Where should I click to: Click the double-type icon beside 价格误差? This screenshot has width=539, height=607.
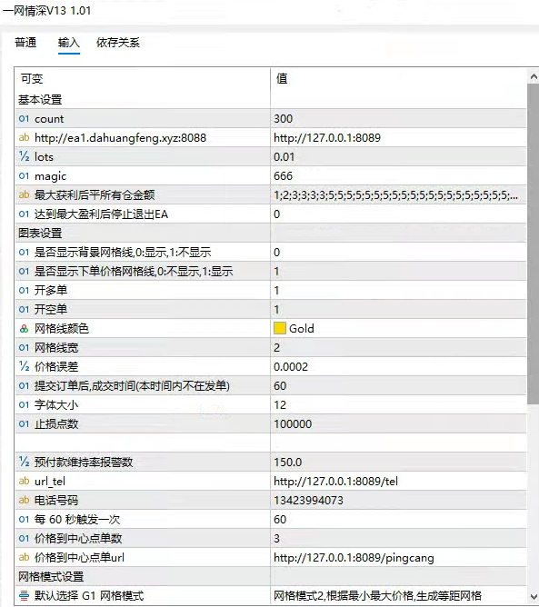[24, 366]
